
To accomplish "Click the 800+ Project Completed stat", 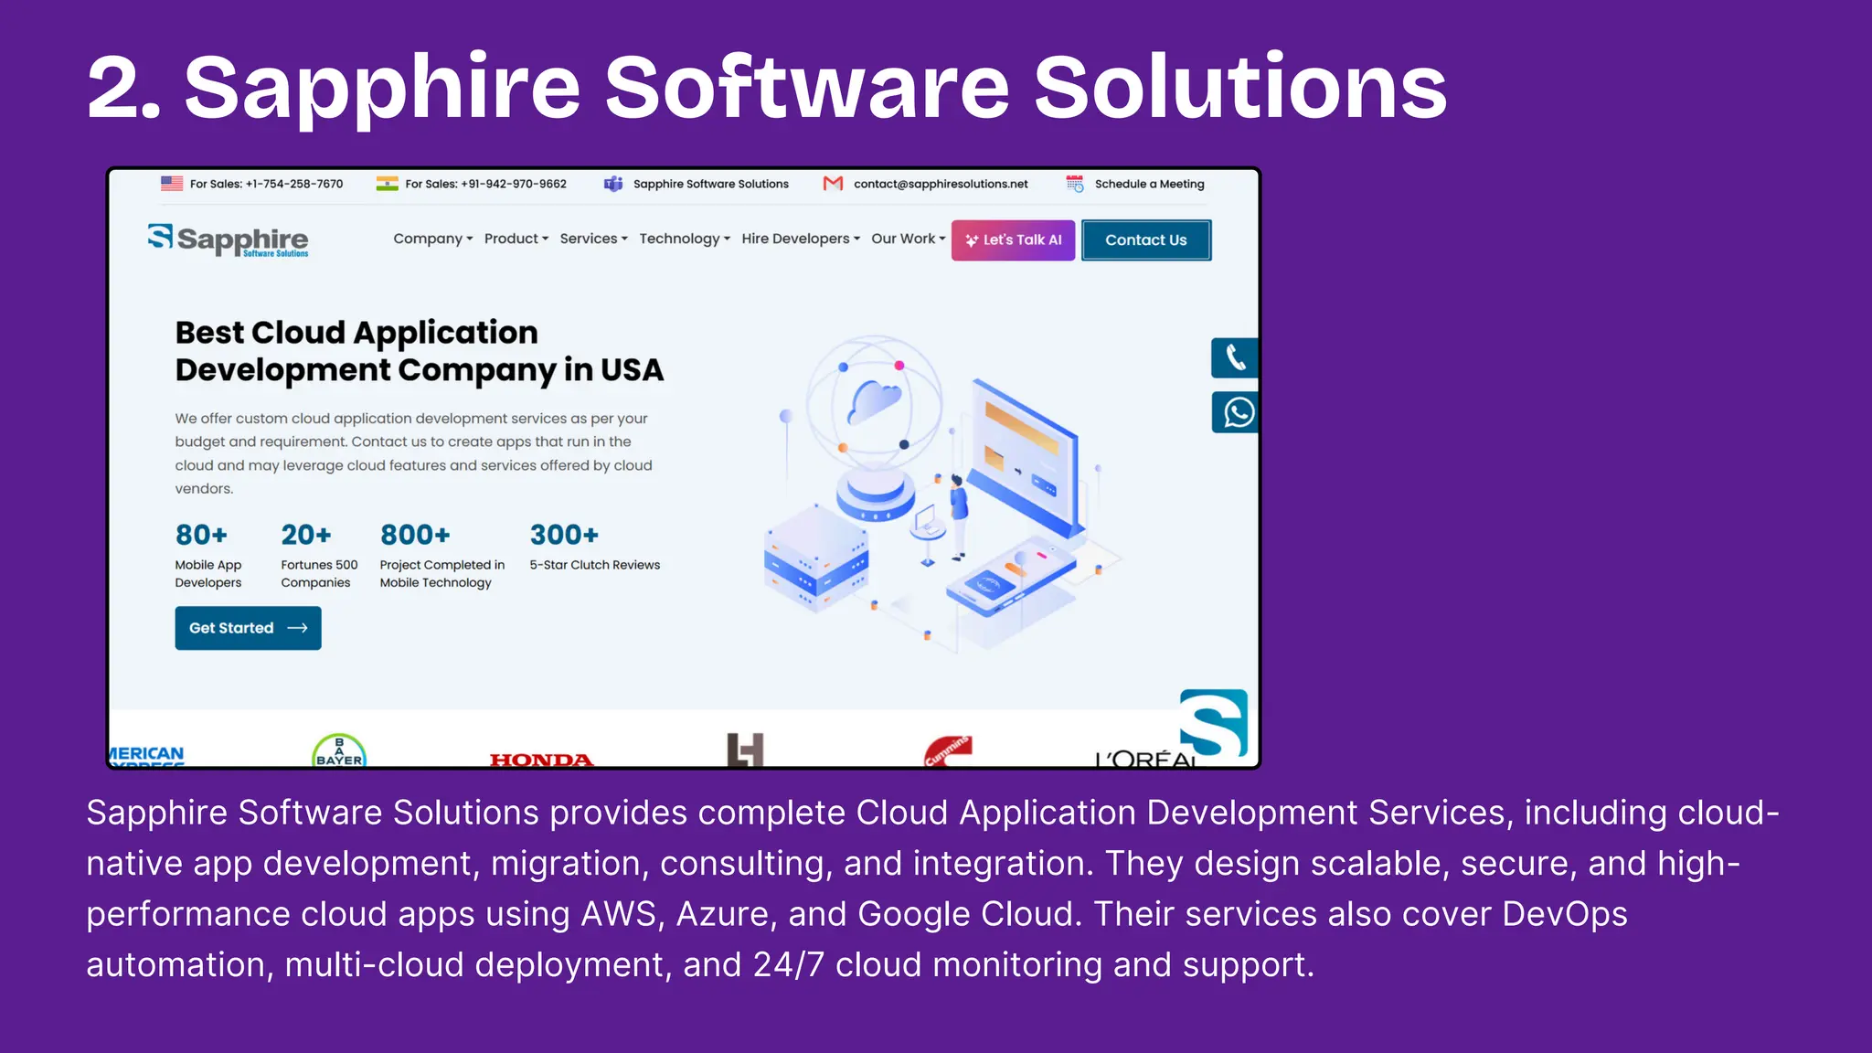I will [442, 556].
